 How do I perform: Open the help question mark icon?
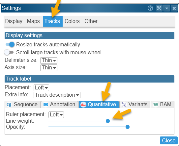click(150, 8)
